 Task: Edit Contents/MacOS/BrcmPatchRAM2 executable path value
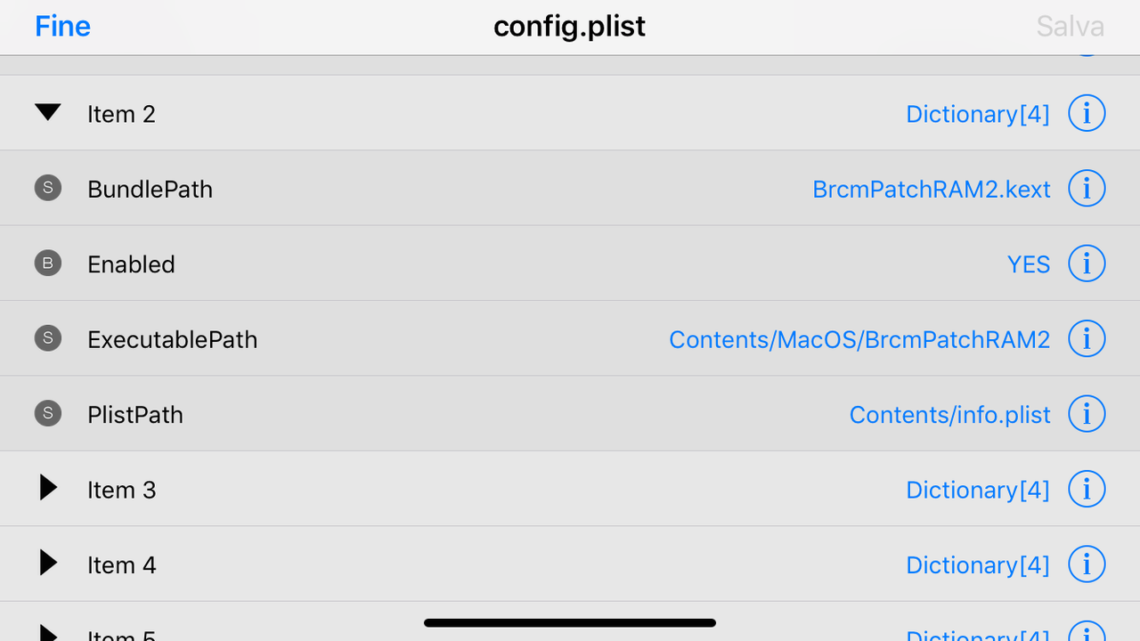[x=859, y=340]
